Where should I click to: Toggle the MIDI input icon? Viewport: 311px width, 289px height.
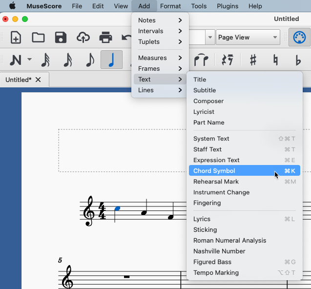point(299,37)
